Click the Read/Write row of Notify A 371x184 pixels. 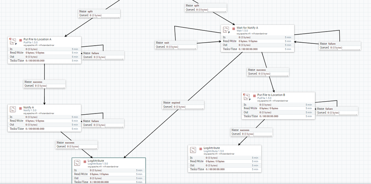45,121
